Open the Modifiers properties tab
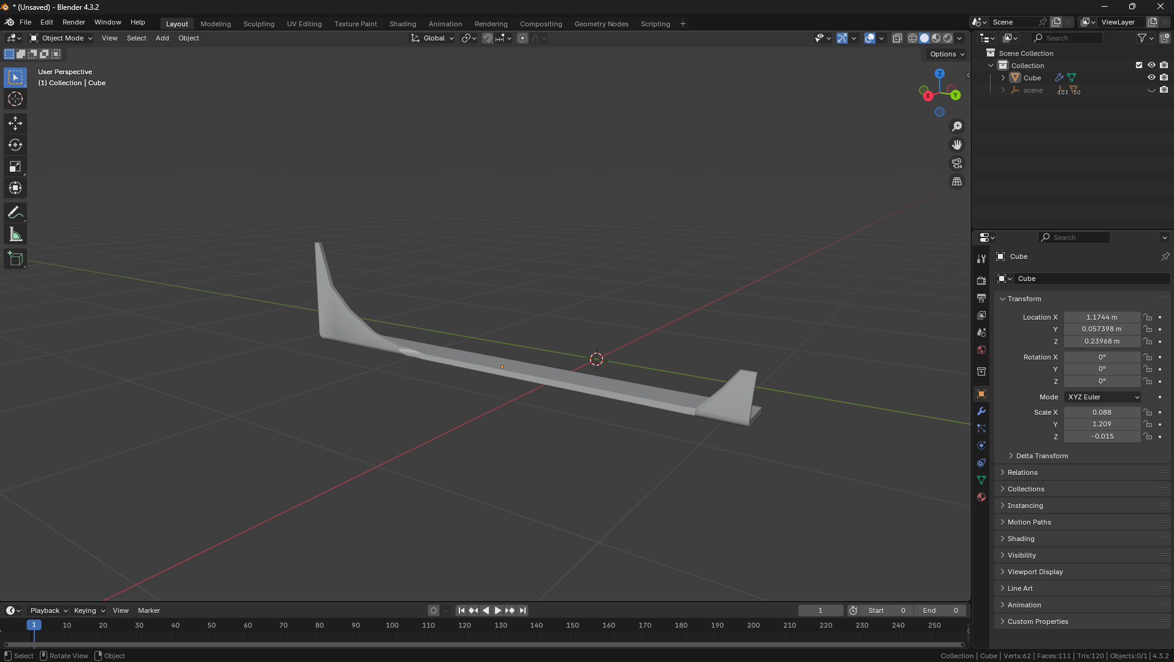1174x662 pixels. coord(981,411)
